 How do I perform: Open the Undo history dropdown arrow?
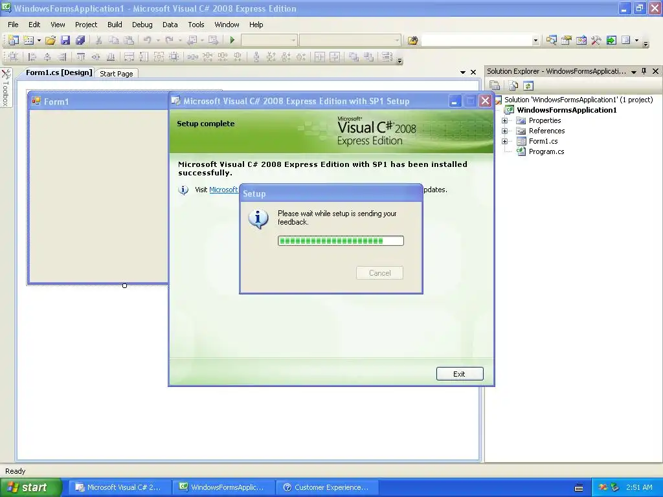[158, 41]
